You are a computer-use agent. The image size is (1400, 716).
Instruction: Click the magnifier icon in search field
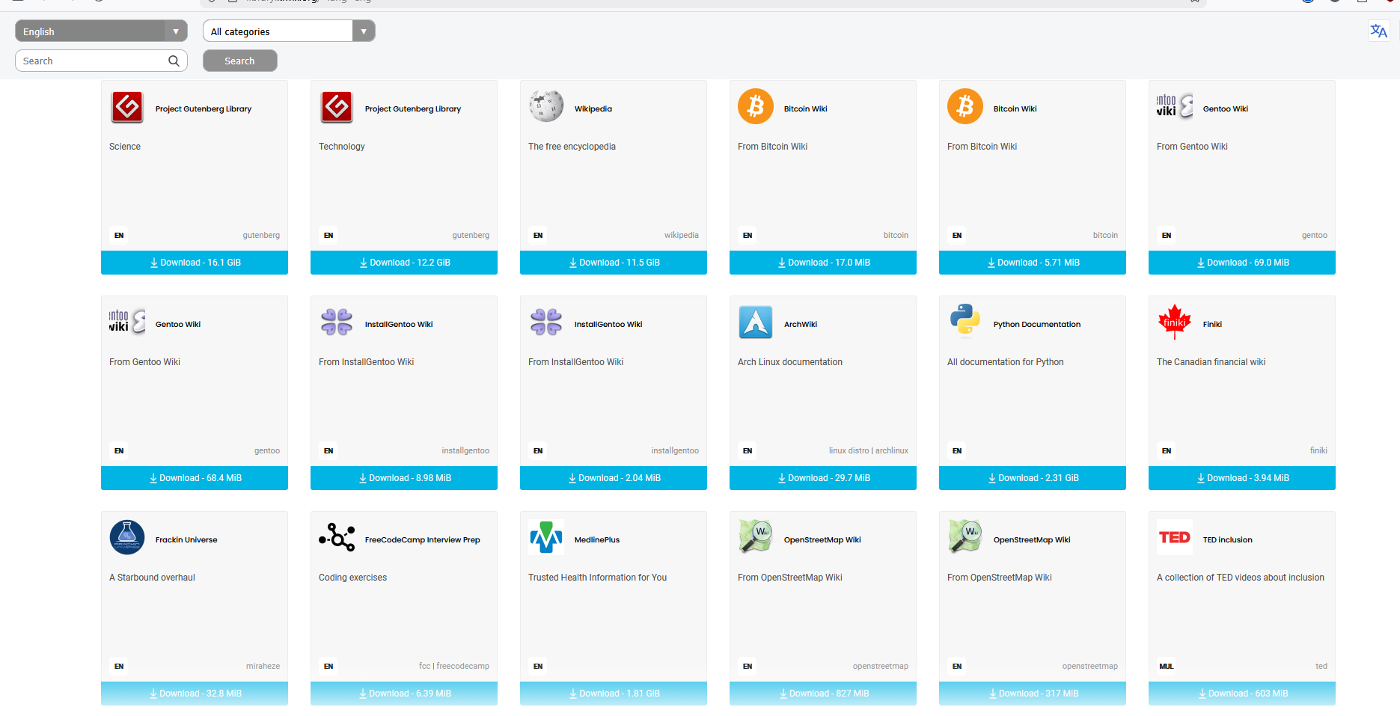tap(174, 61)
